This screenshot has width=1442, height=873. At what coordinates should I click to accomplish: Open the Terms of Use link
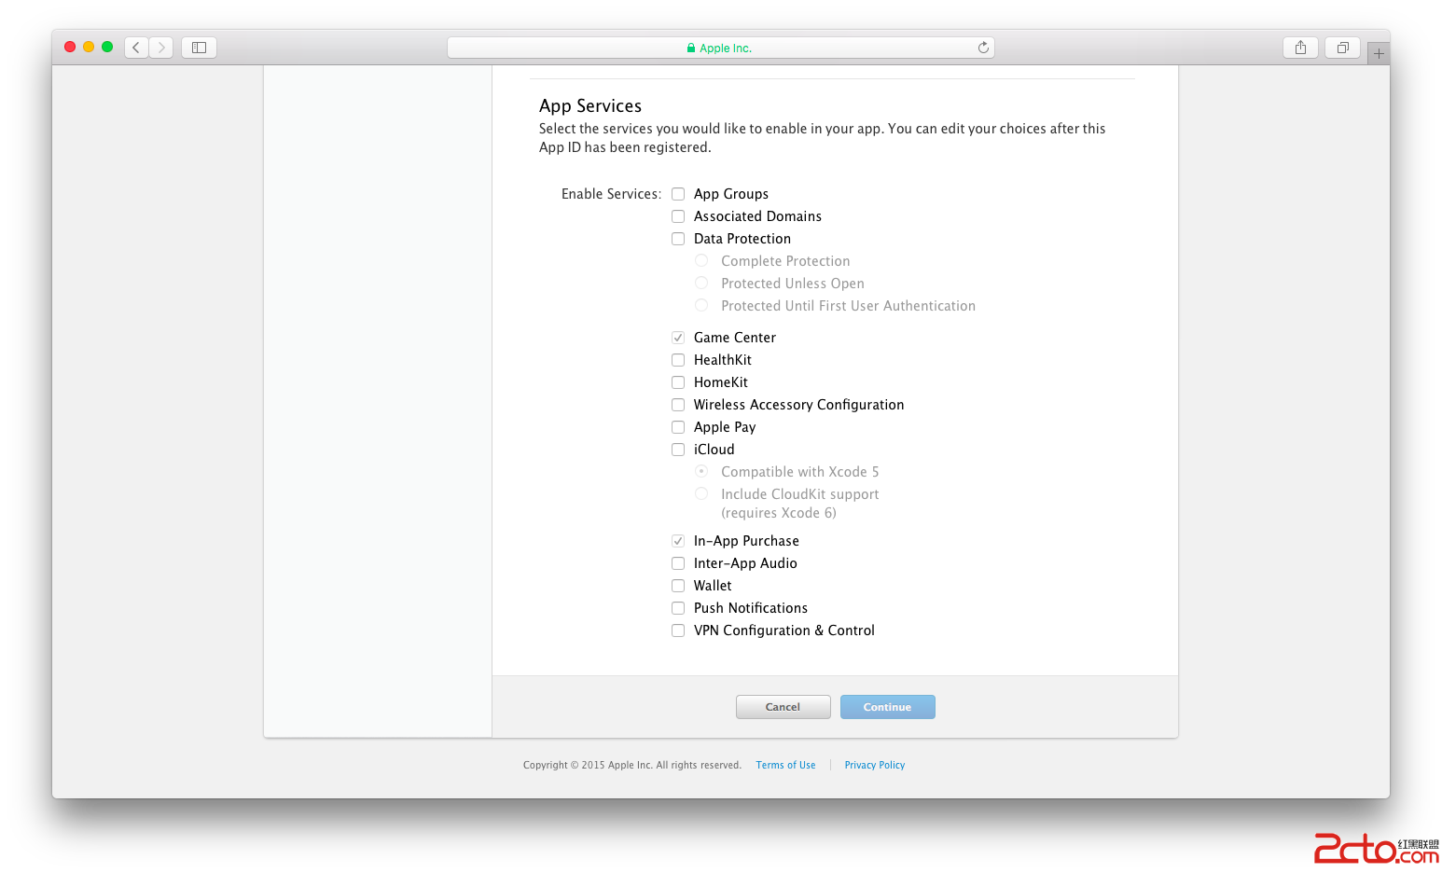click(785, 765)
